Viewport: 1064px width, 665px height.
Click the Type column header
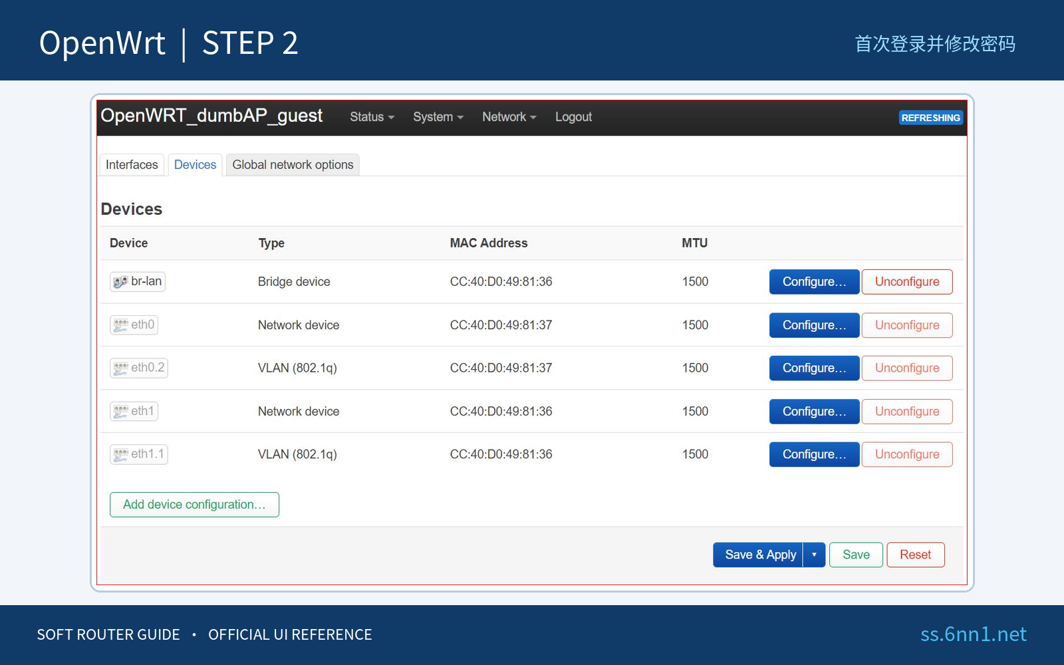tap(271, 243)
